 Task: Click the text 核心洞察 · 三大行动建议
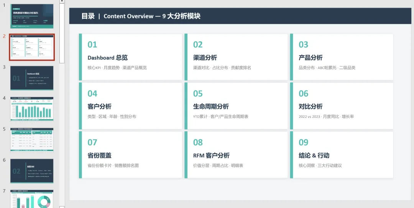(x=320, y=166)
